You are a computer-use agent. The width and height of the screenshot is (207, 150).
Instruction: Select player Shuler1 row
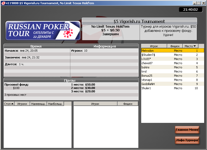click(x=173, y=88)
